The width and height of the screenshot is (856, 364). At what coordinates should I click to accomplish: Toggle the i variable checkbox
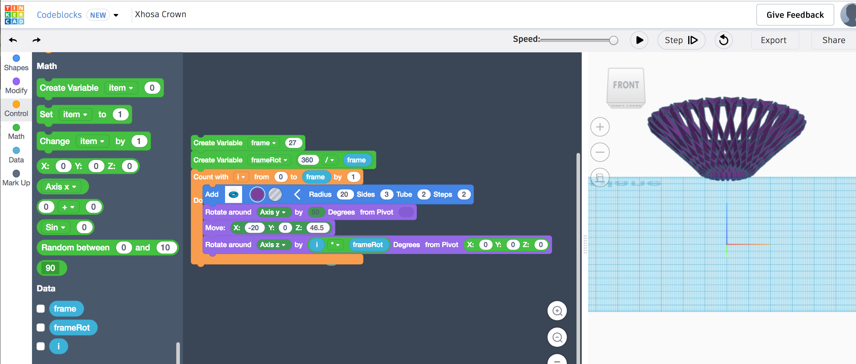(x=40, y=347)
